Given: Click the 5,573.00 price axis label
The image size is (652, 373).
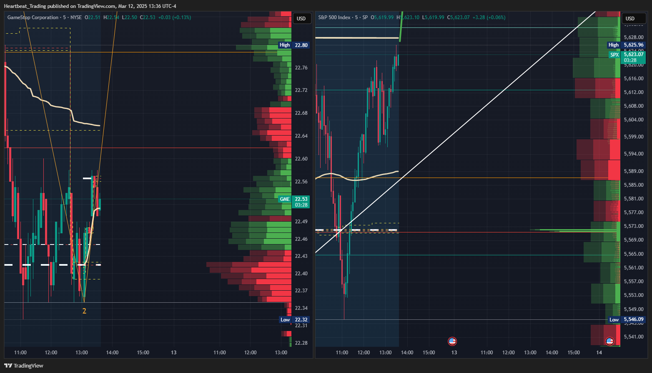Looking at the screenshot, I should pyautogui.click(x=634, y=226).
